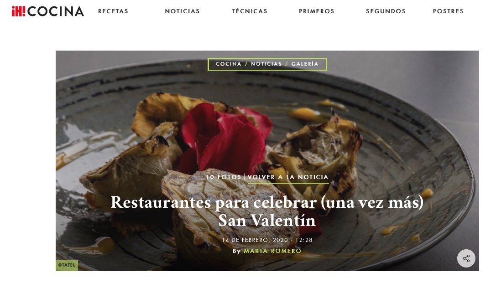Click the share icon on the hero image

(x=466, y=258)
